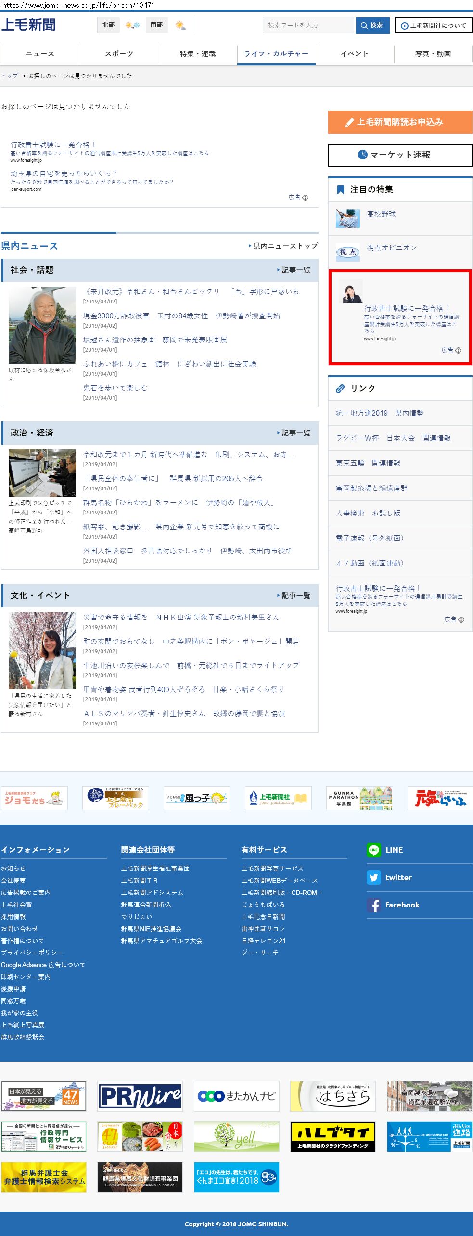Open 富岡製糸場と絹遺産群 sidebar link
The width and height of the screenshot is (473, 1236).
click(x=371, y=488)
